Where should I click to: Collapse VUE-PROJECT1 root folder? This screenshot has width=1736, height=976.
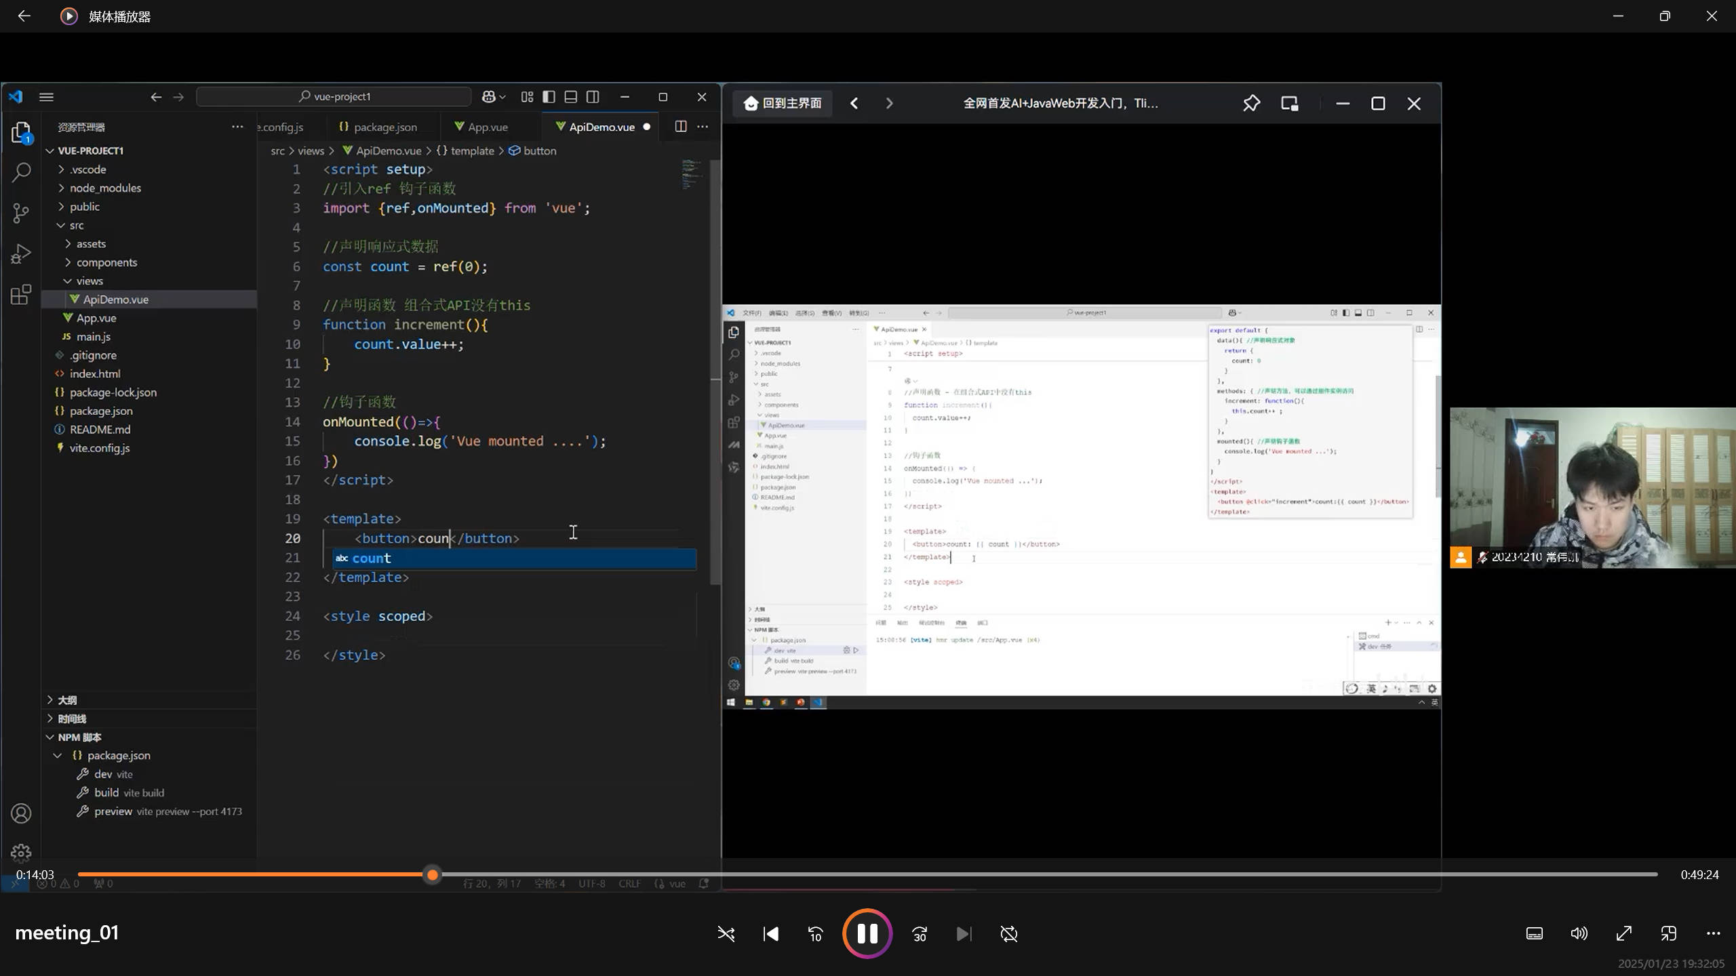[149, 150]
